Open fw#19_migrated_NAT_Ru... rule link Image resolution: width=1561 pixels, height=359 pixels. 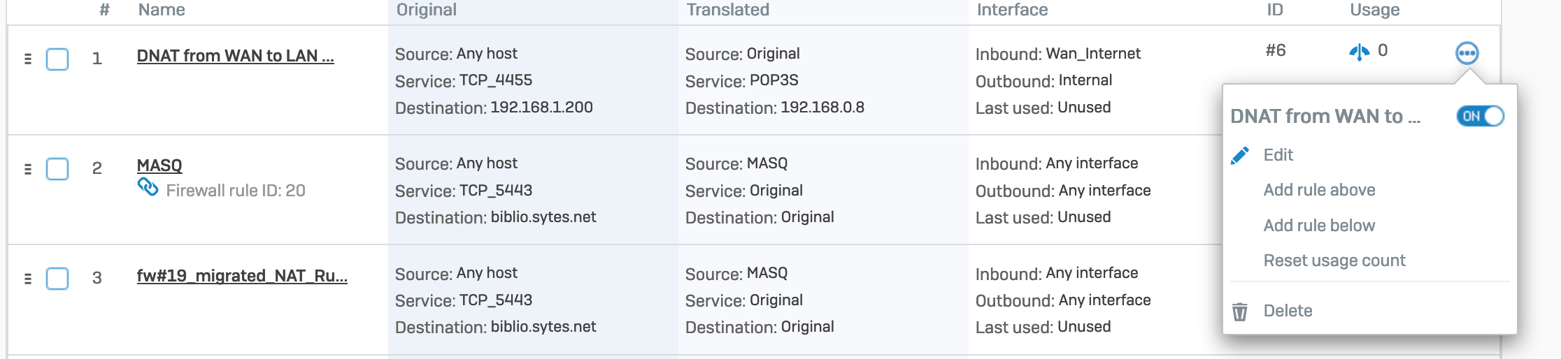click(x=242, y=276)
